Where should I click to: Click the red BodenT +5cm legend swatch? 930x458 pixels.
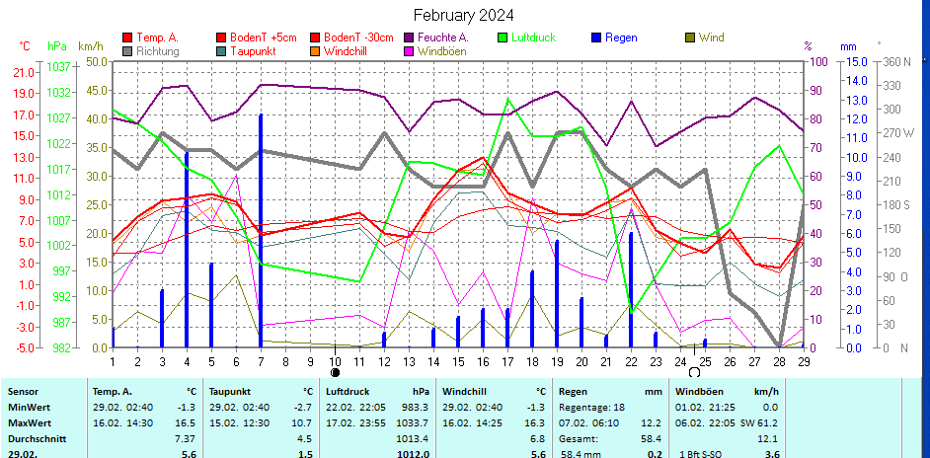coord(221,38)
